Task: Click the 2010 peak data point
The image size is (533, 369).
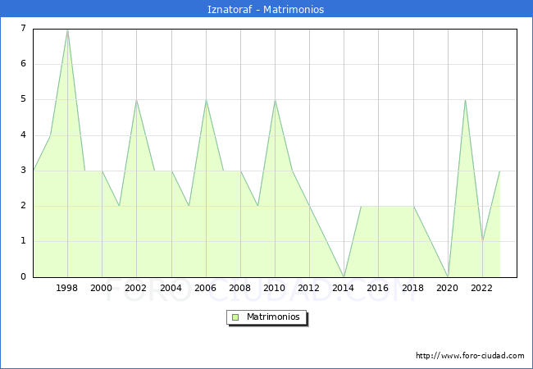Action: [x=275, y=100]
